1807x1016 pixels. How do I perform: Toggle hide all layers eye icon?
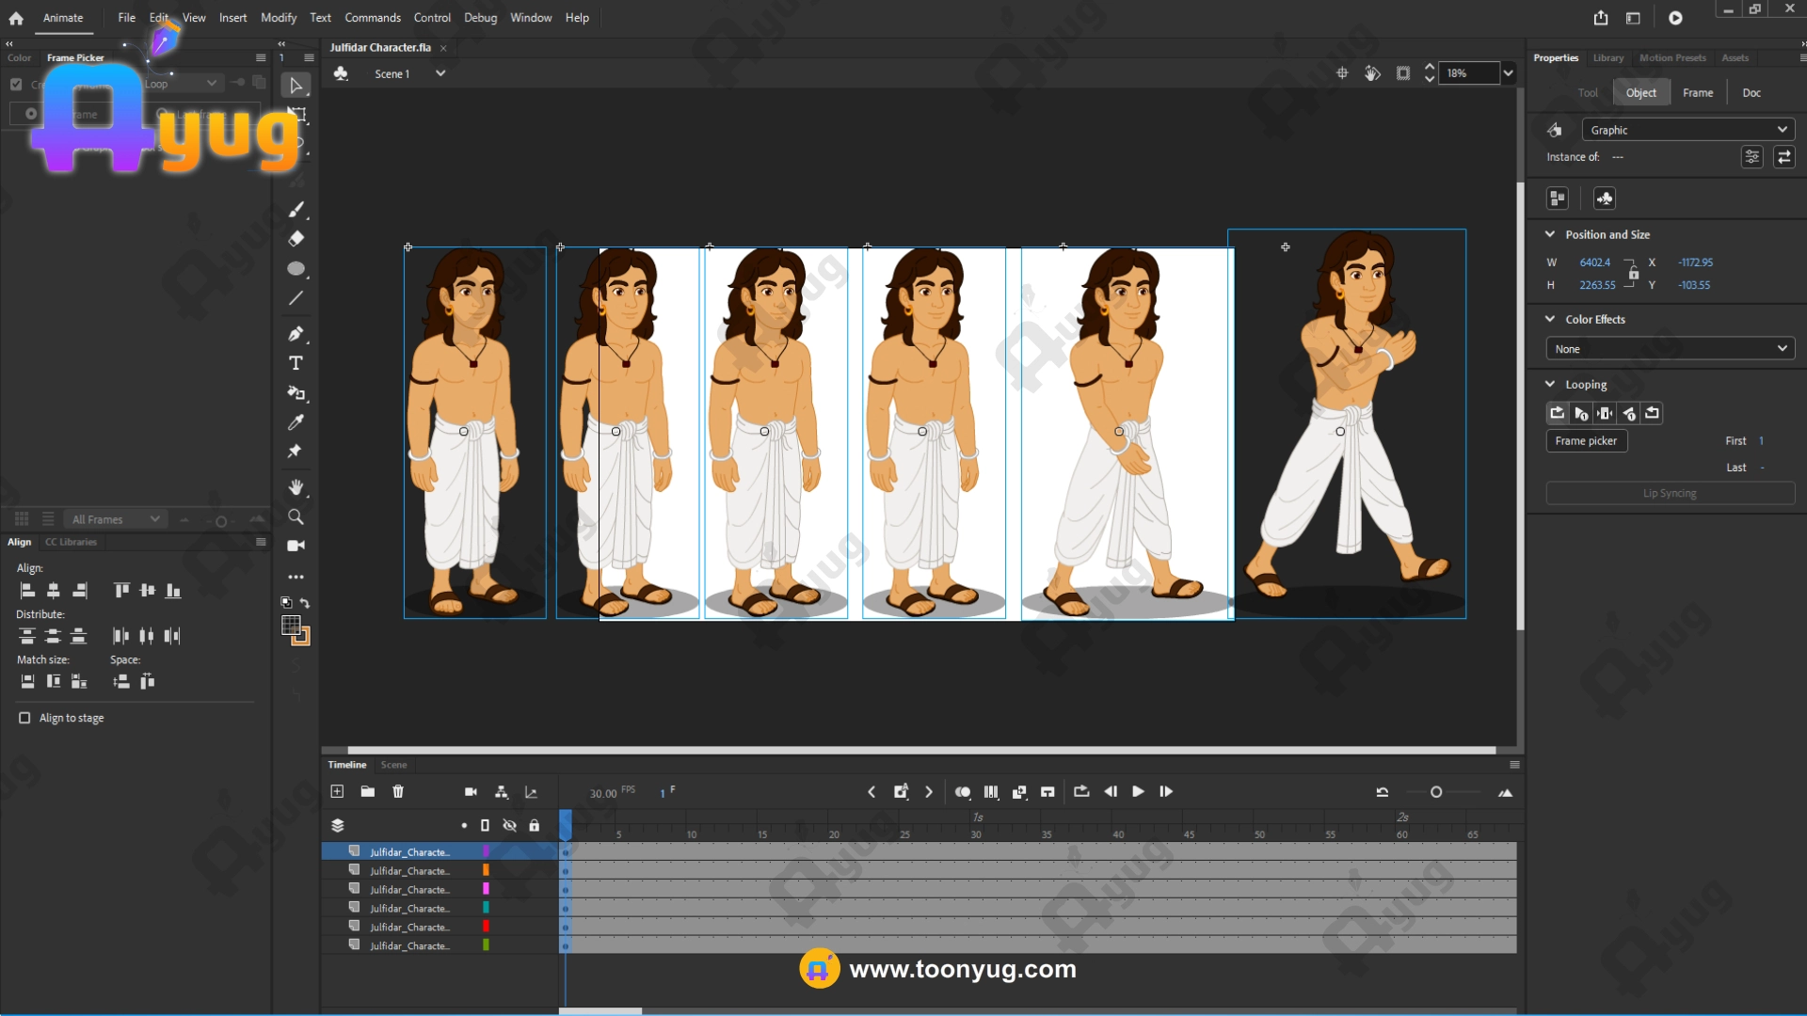tap(509, 825)
